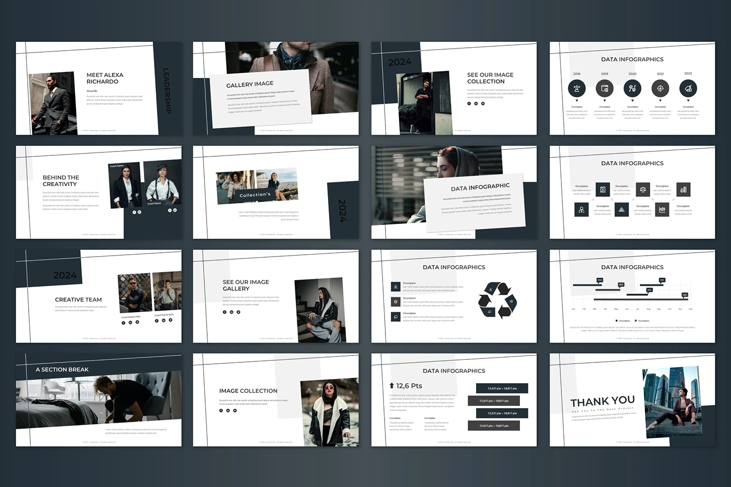Click the up arrow beside 12,6 Pts

tap(391, 386)
